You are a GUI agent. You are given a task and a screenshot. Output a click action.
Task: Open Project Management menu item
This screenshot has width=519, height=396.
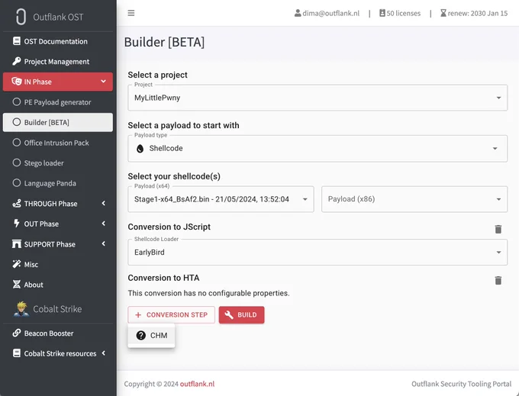pyautogui.click(x=58, y=61)
